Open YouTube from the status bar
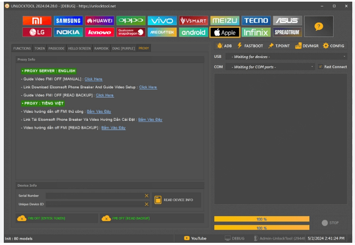The width and height of the screenshot is (355, 245). coord(195,238)
